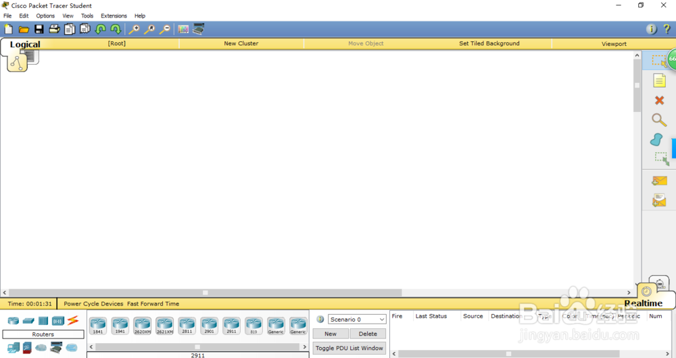Select the Routers device category icon
Screen dimensions: 676x358
click(x=14, y=321)
